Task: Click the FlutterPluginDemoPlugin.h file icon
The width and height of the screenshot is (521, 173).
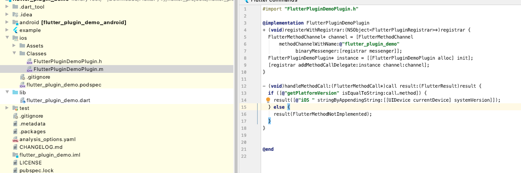Action: 29,61
